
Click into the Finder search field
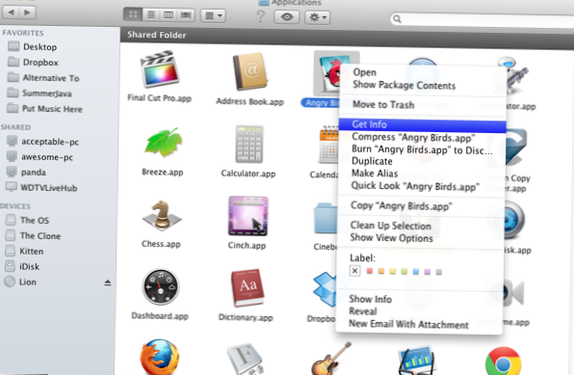point(482,19)
